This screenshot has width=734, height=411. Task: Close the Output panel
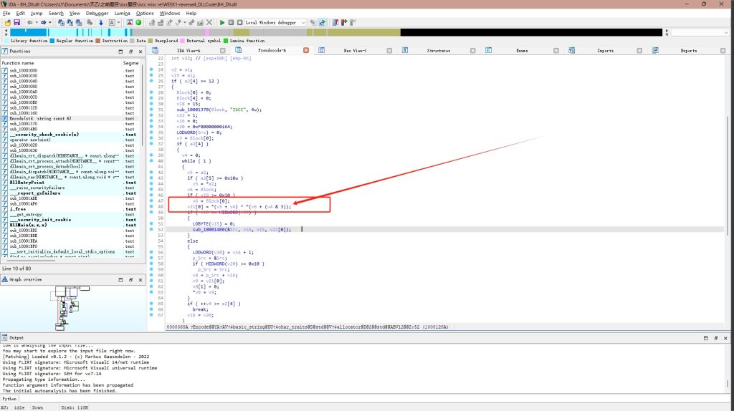pyautogui.click(x=725, y=338)
